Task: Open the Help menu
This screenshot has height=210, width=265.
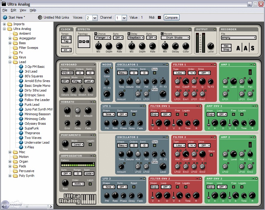Action: [x=33, y=10]
